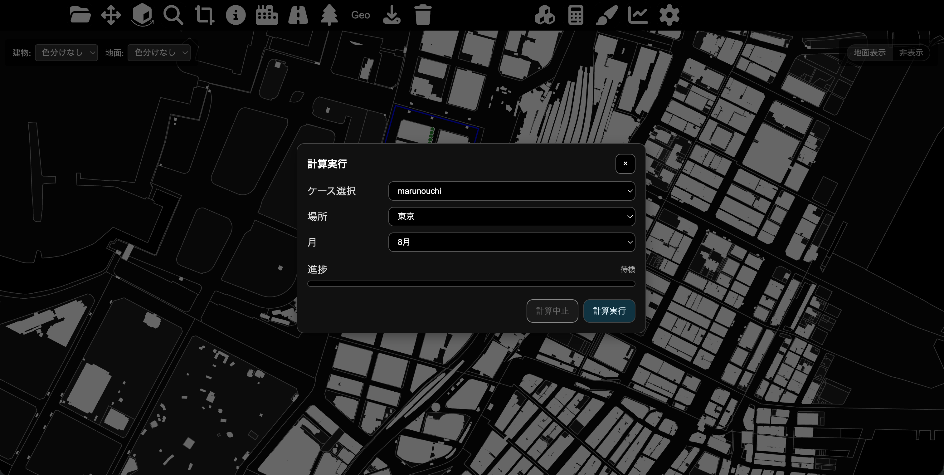
Task: Click the trash can icon
Action: click(423, 15)
